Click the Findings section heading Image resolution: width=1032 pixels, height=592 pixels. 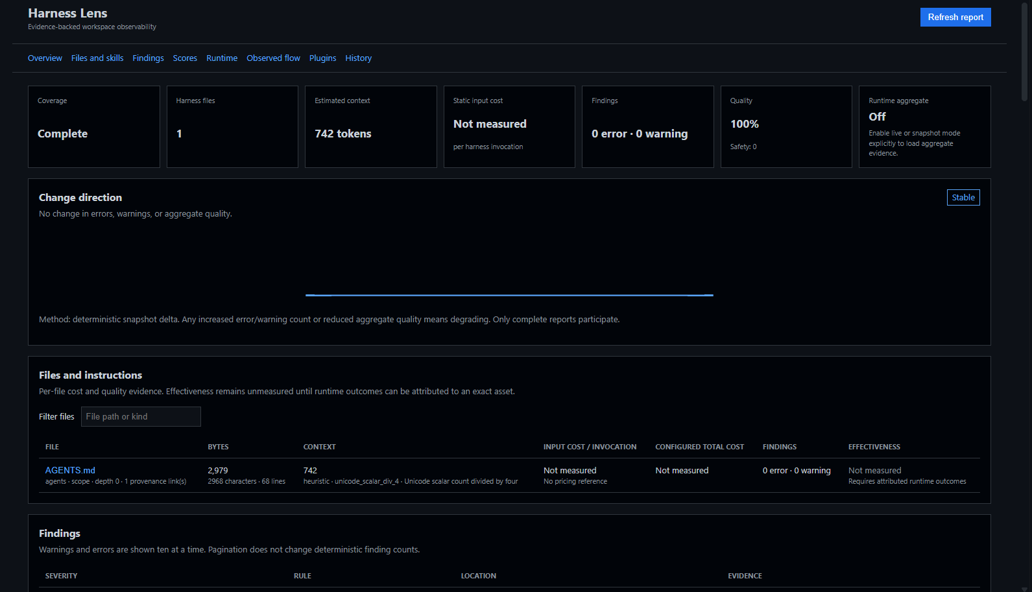pyautogui.click(x=60, y=534)
